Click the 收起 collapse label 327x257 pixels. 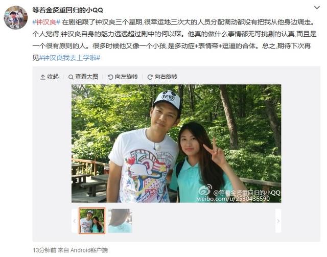[x=53, y=77]
